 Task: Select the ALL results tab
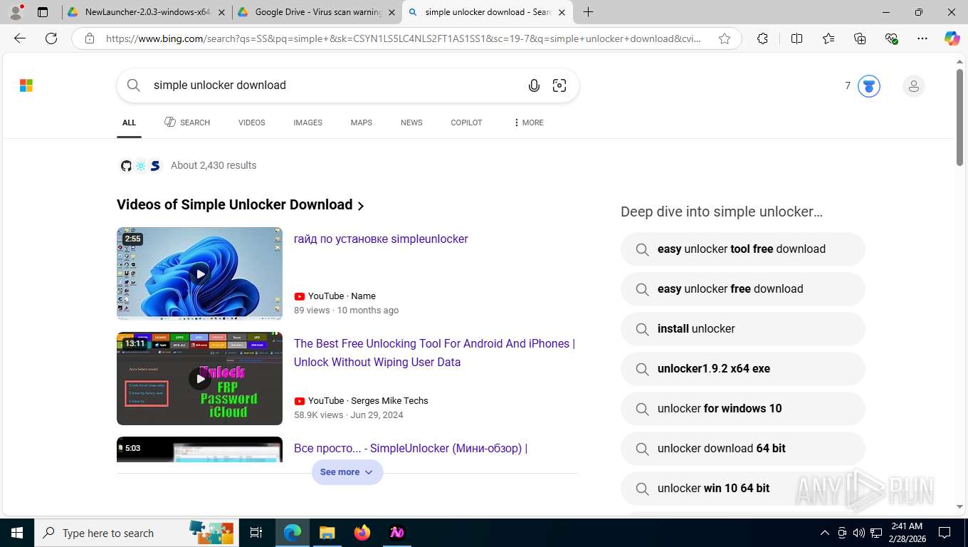pyautogui.click(x=129, y=123)
